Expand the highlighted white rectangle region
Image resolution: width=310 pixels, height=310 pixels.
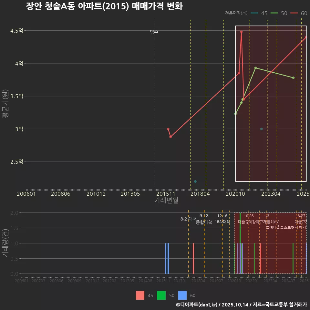[x=271, y=103]
